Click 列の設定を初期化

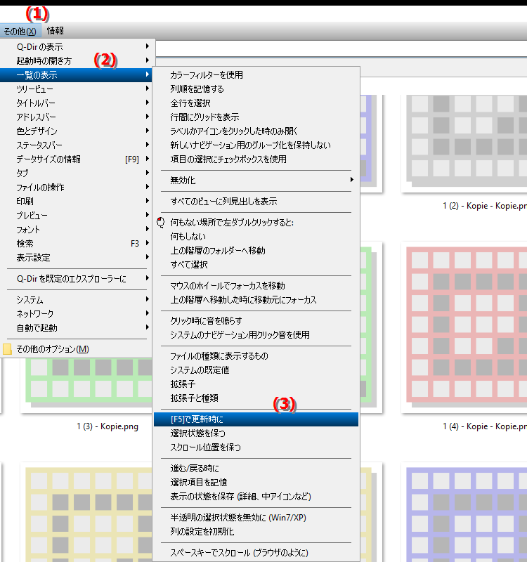256,531
